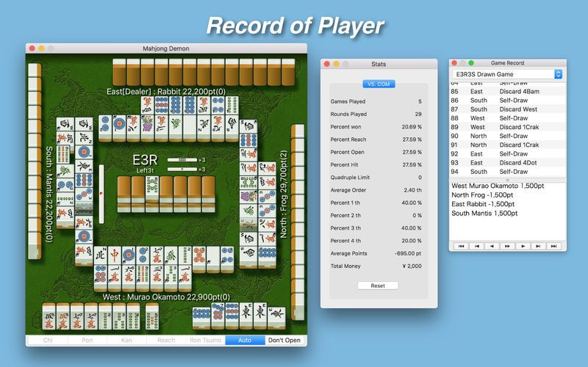Click the West Murao Okamoto score label

tap(166, 297)
